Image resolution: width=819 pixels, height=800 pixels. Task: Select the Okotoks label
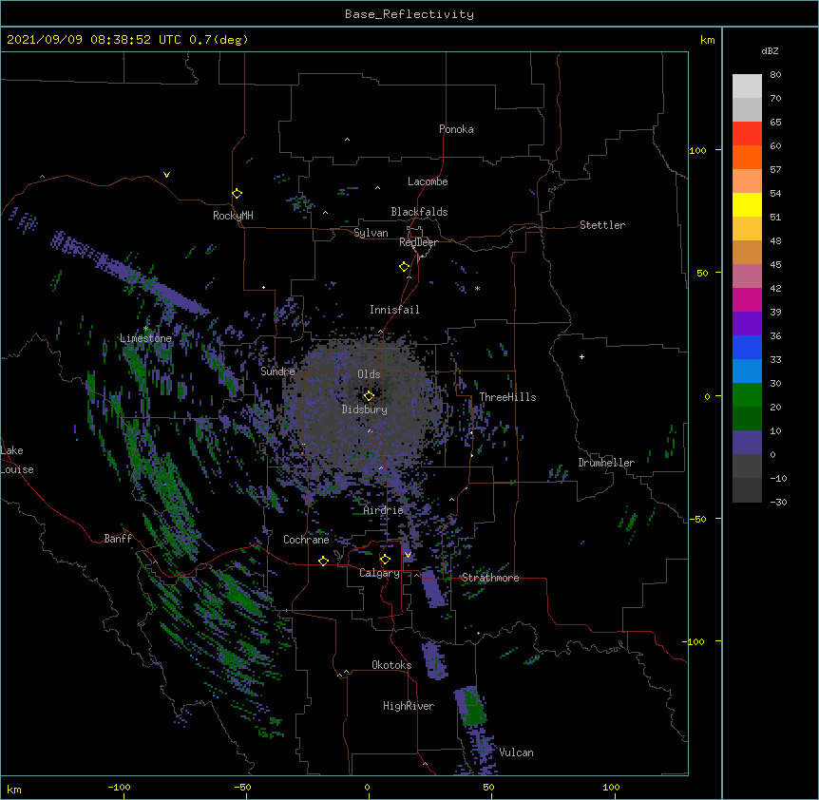click(x=391, y=665)
